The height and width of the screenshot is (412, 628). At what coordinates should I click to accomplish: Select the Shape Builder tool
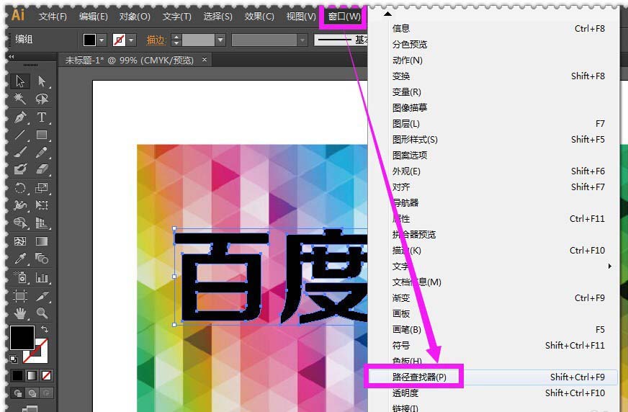[x=20, y=223]
